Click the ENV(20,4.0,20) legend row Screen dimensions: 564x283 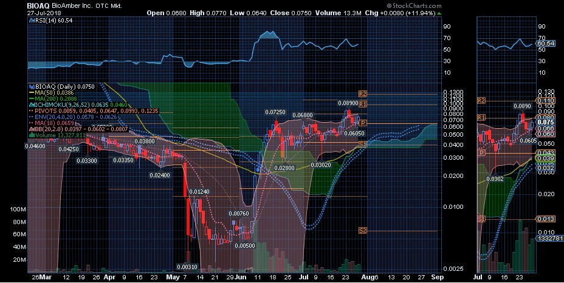coord(73,117)
